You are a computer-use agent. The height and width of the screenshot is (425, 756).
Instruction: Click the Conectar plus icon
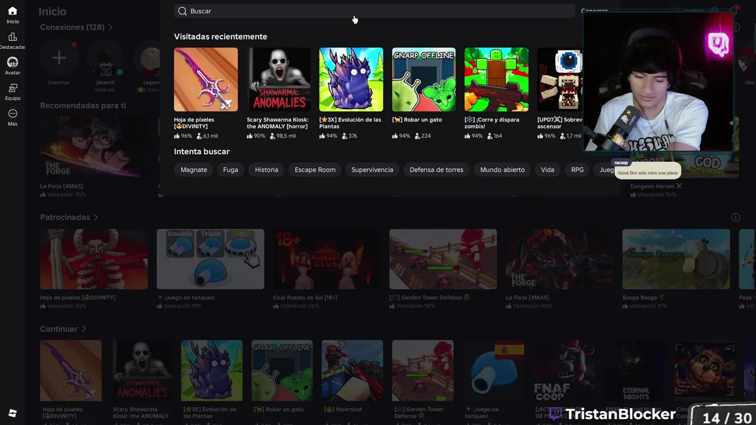[x=58, y=58]
